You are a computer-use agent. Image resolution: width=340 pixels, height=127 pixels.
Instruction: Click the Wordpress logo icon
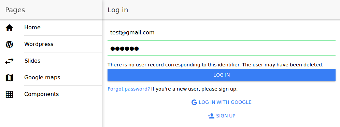(9, 44)
